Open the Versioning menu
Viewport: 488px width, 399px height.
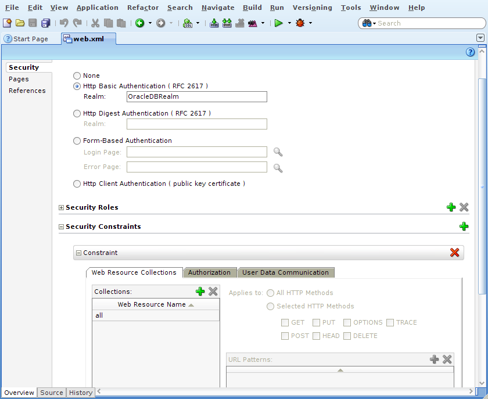tap(313, 8)
